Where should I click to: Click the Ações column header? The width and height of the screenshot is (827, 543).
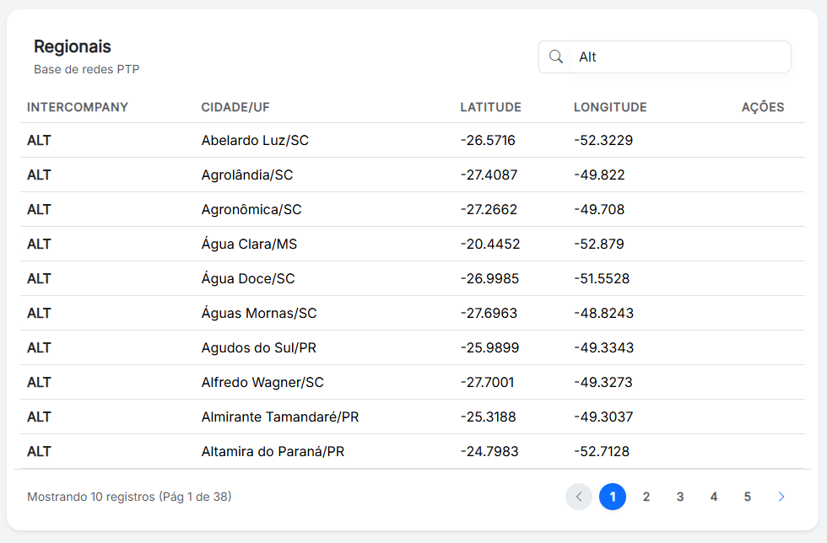[x=763, y=107]
